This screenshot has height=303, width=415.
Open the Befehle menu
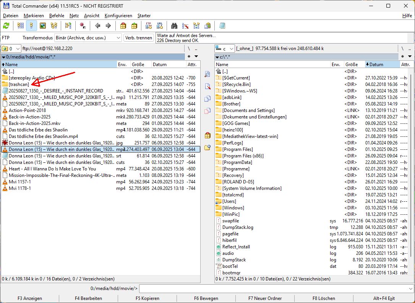tap(57, 16)
